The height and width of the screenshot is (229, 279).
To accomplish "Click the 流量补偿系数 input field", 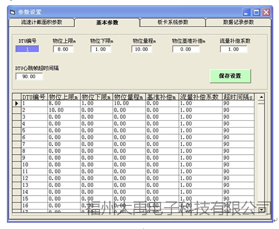I will tap(234, 49).
